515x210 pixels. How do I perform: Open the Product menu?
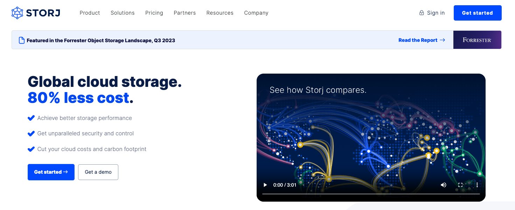tap(90, 13)
